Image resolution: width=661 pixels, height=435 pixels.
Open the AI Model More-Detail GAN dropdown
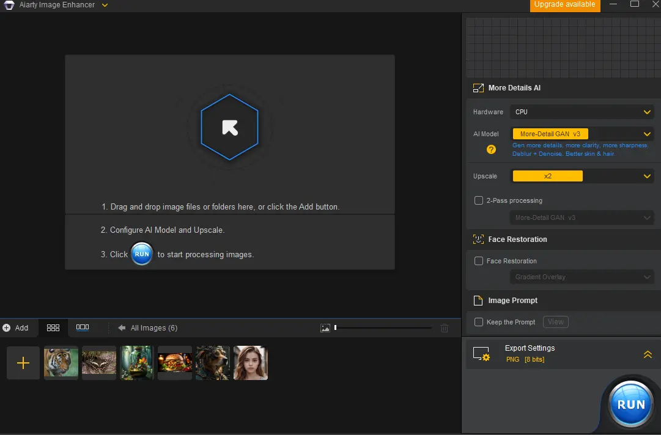pyautogui.click(x=582, y=134)
